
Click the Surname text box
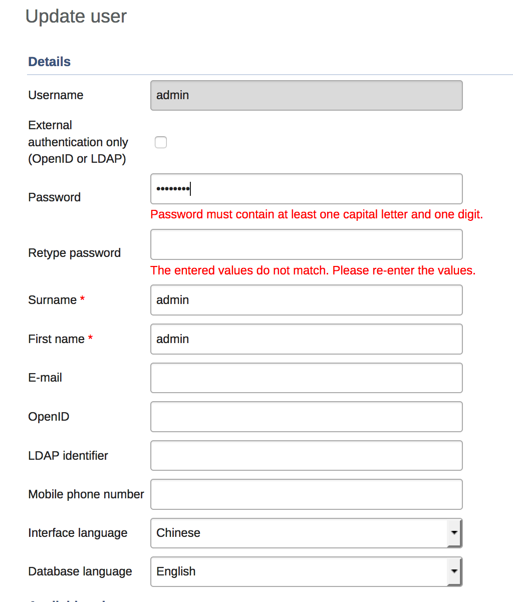pyautogui.click(x=306, y=300)
